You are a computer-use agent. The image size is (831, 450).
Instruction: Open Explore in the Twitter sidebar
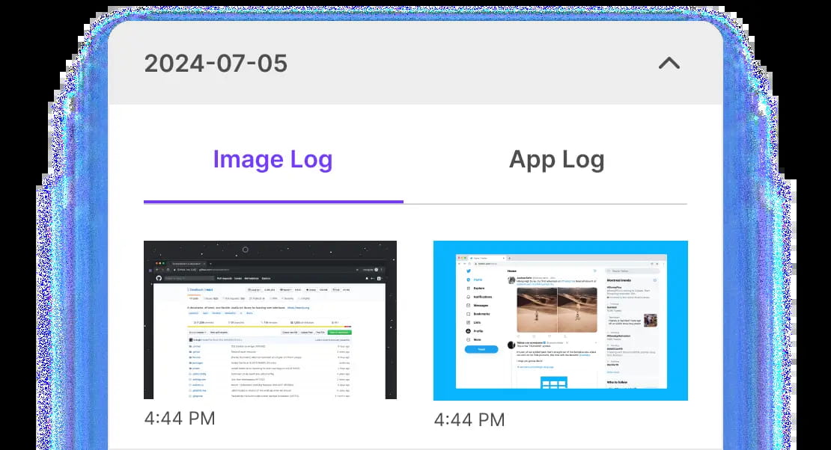[468, 289]
